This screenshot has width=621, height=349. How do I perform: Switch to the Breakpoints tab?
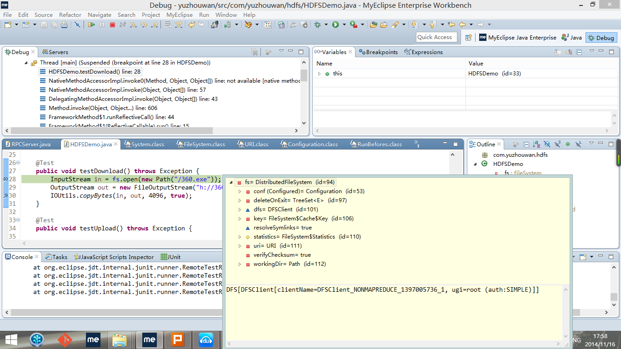[x=378, y=52]
